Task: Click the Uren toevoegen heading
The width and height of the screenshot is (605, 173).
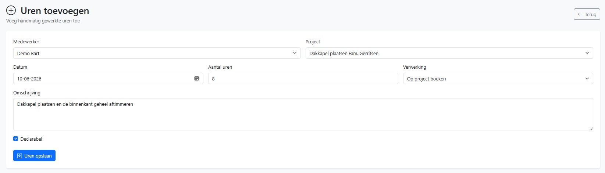Action: coord(55,11)
